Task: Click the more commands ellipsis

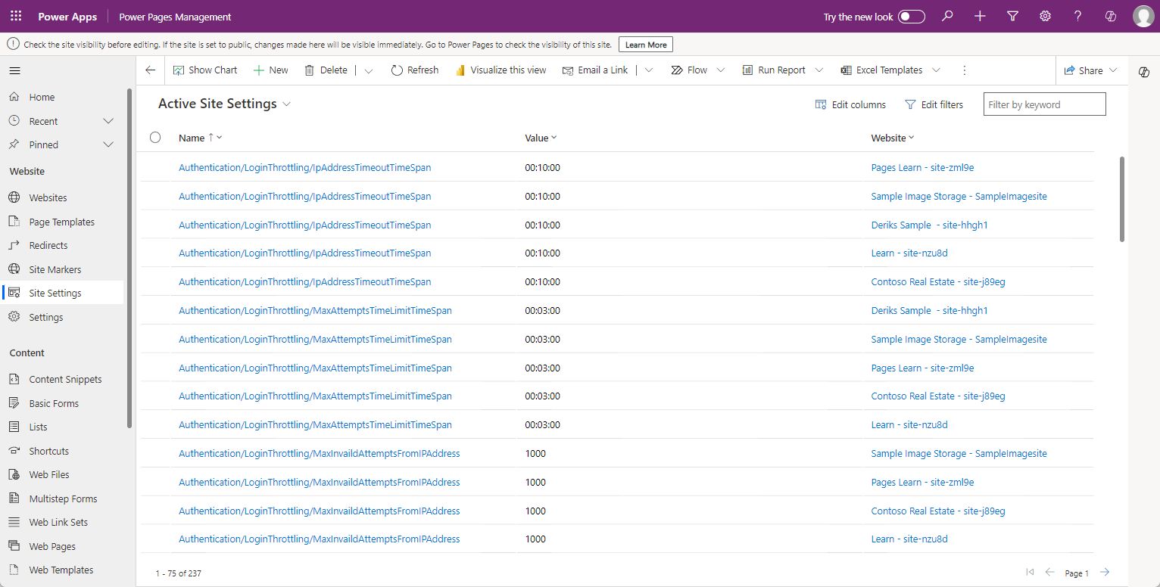Action: point(964,70)
